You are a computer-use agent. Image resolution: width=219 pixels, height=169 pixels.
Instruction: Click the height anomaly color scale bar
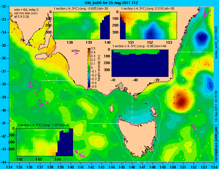[89, 68]
